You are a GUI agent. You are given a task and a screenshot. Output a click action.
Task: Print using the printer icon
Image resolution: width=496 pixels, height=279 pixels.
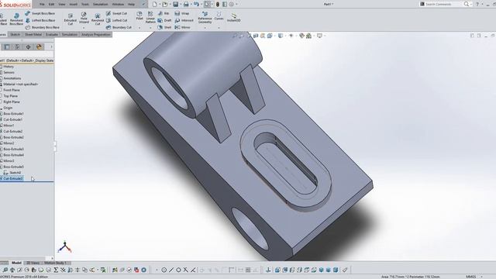point(186,4)
